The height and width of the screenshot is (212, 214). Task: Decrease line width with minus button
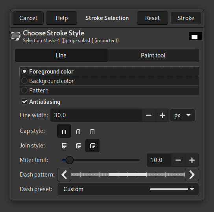[x=149, y=115]
